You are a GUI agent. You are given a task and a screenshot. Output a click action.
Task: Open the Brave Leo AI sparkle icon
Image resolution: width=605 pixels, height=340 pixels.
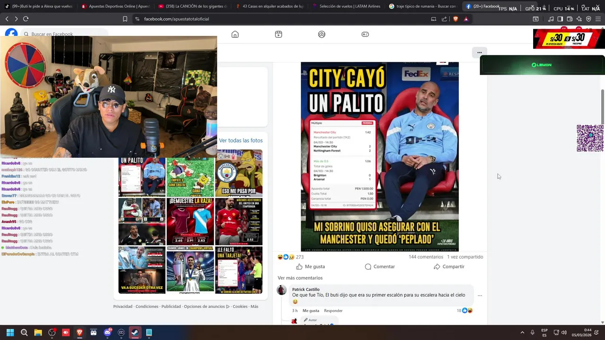(579, 19)
